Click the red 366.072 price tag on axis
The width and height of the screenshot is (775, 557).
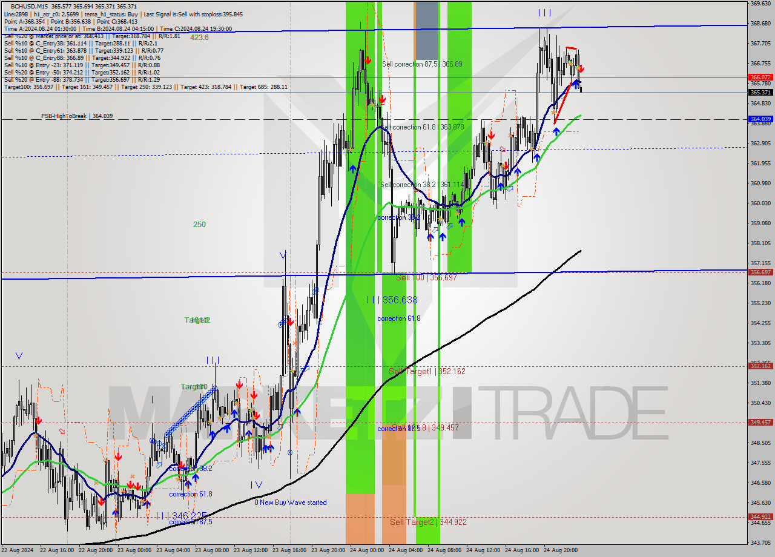coord(760,77)
